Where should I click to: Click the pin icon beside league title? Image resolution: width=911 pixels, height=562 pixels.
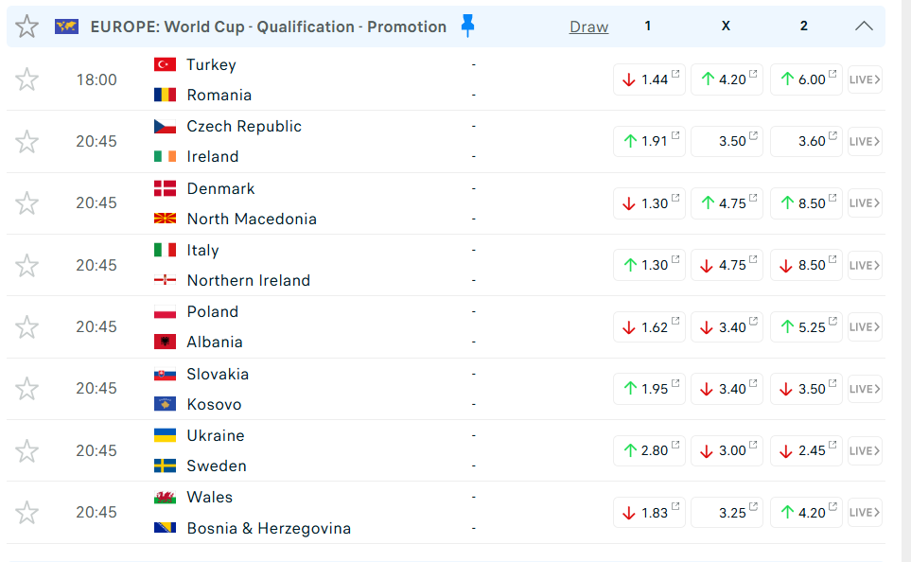point(467,26)
